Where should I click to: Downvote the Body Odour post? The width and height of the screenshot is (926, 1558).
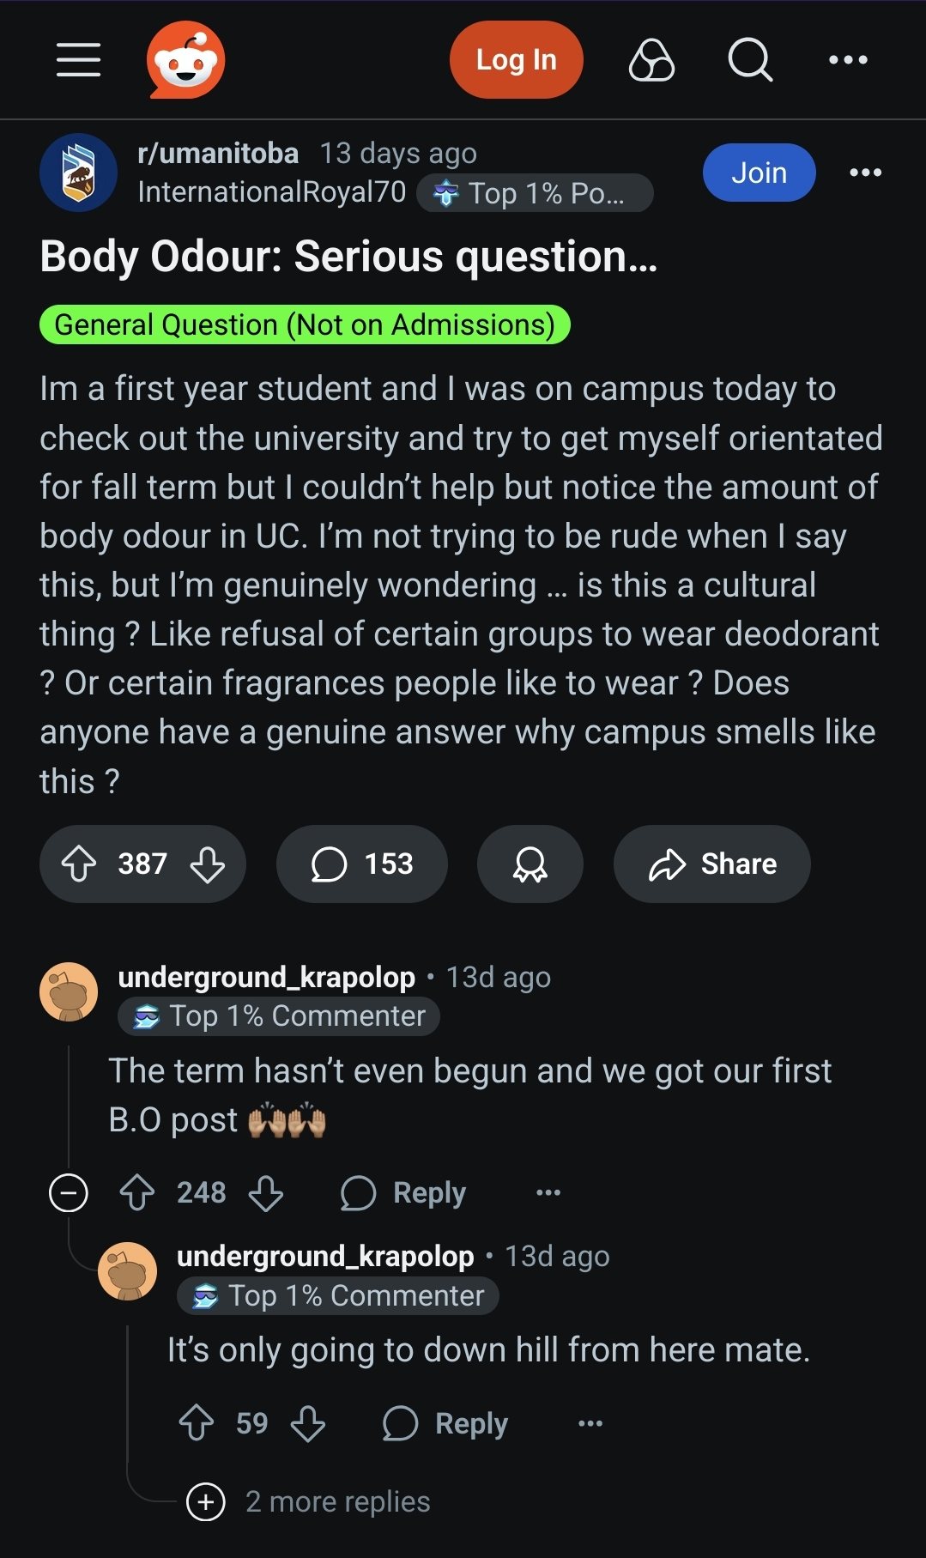(208, 864)
